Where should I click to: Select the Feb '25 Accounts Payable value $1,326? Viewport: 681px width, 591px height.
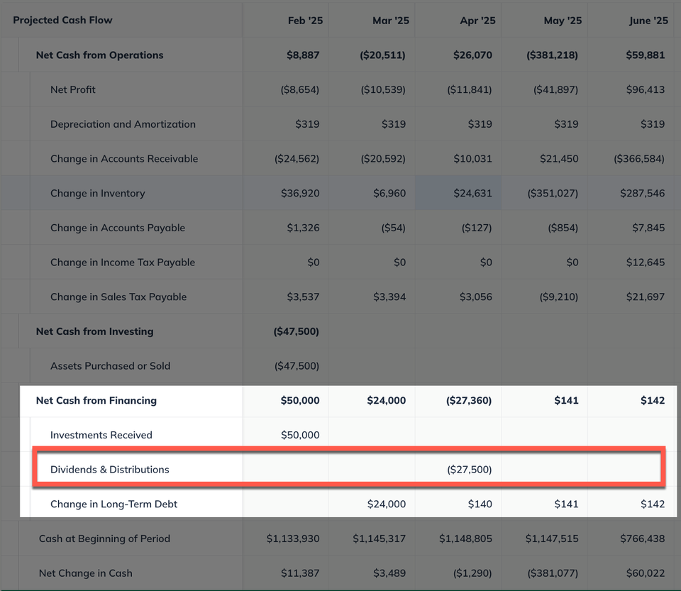pyautogui.click(x=303, y=228)
